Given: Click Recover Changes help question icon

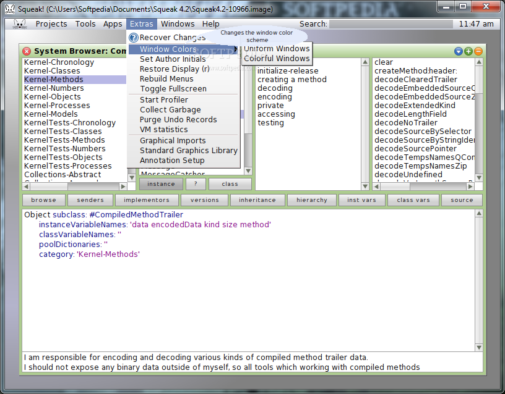Looking at the screenshot, I should point(133,38).
